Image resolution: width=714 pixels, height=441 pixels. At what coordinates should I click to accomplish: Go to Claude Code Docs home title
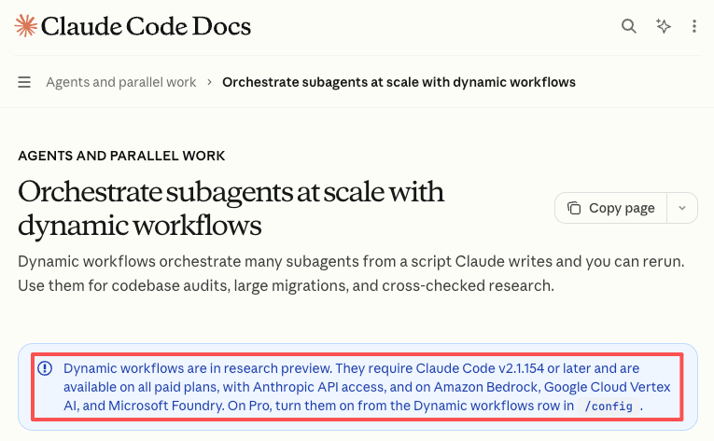[146, 26]
